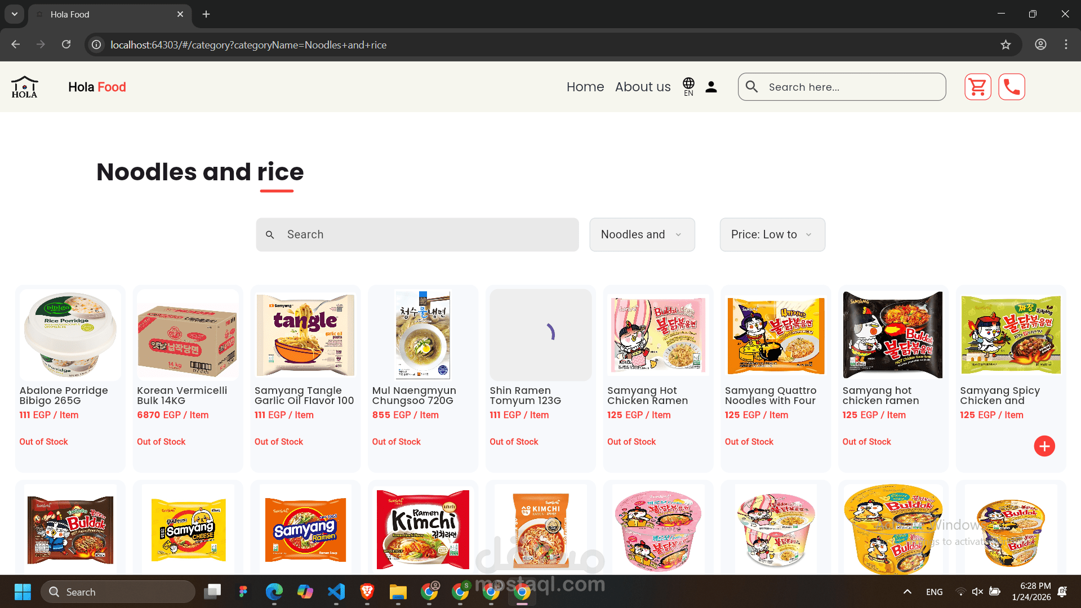Close the Hola Food tab
1081x608 pixels.
coord(180,14)
